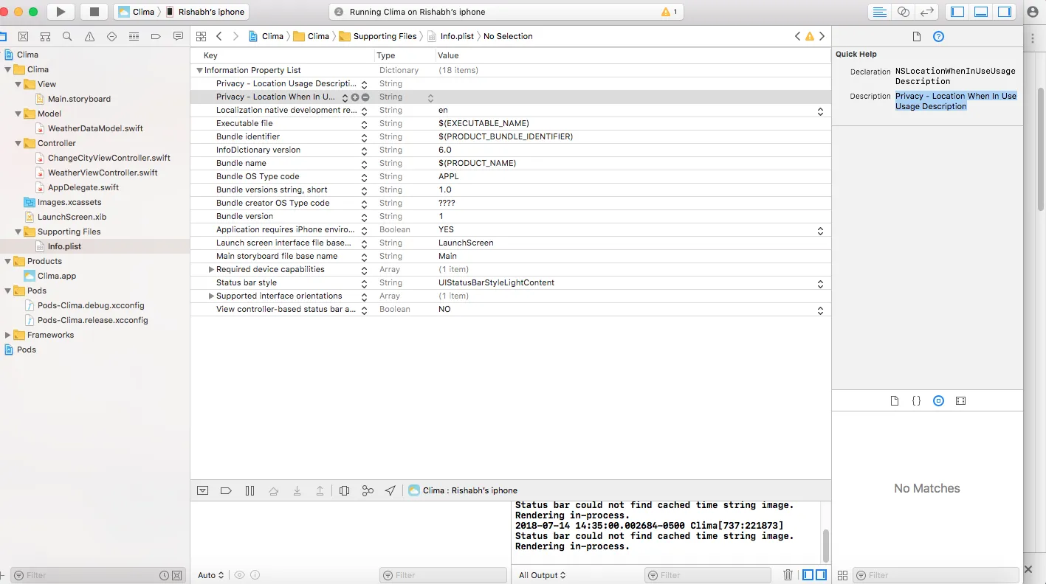Add a new row to the plist

[355, 97]
